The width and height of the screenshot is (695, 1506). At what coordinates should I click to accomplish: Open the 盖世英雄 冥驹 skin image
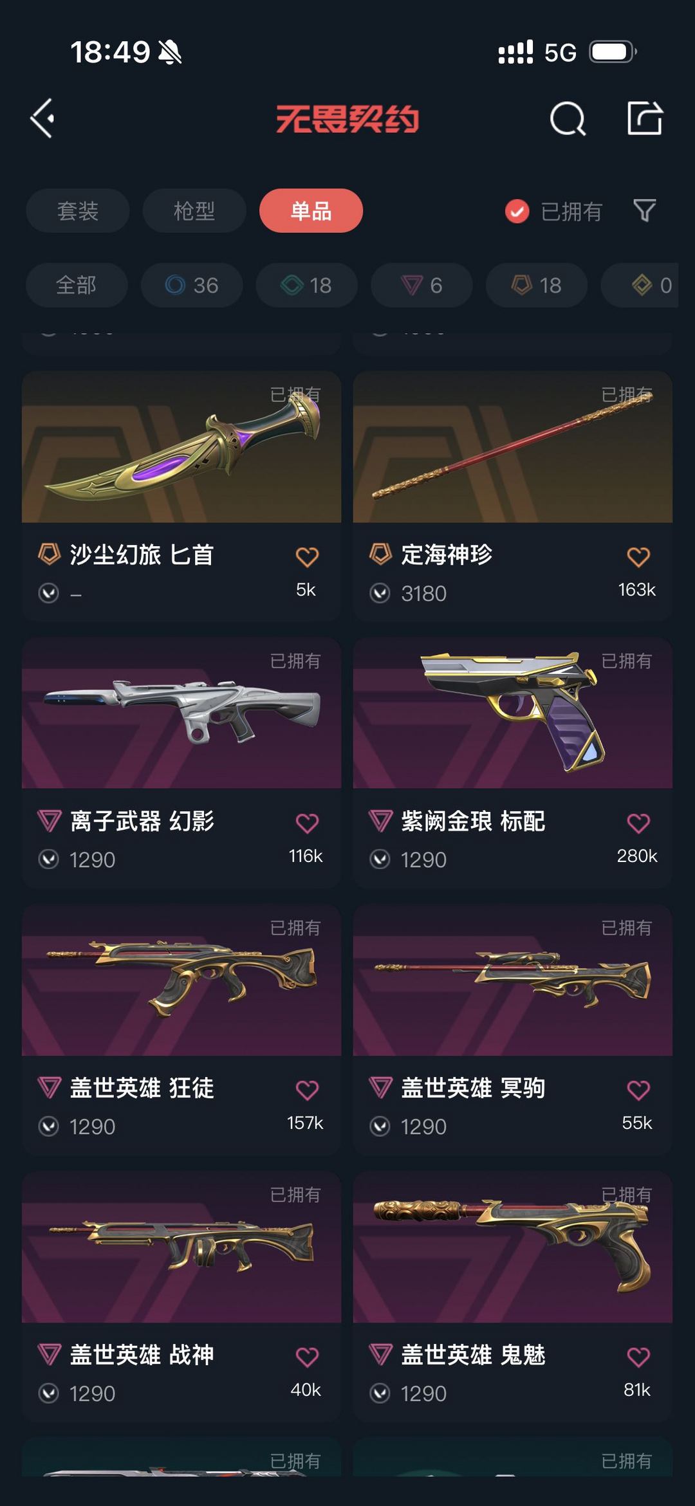click(513, 980)
